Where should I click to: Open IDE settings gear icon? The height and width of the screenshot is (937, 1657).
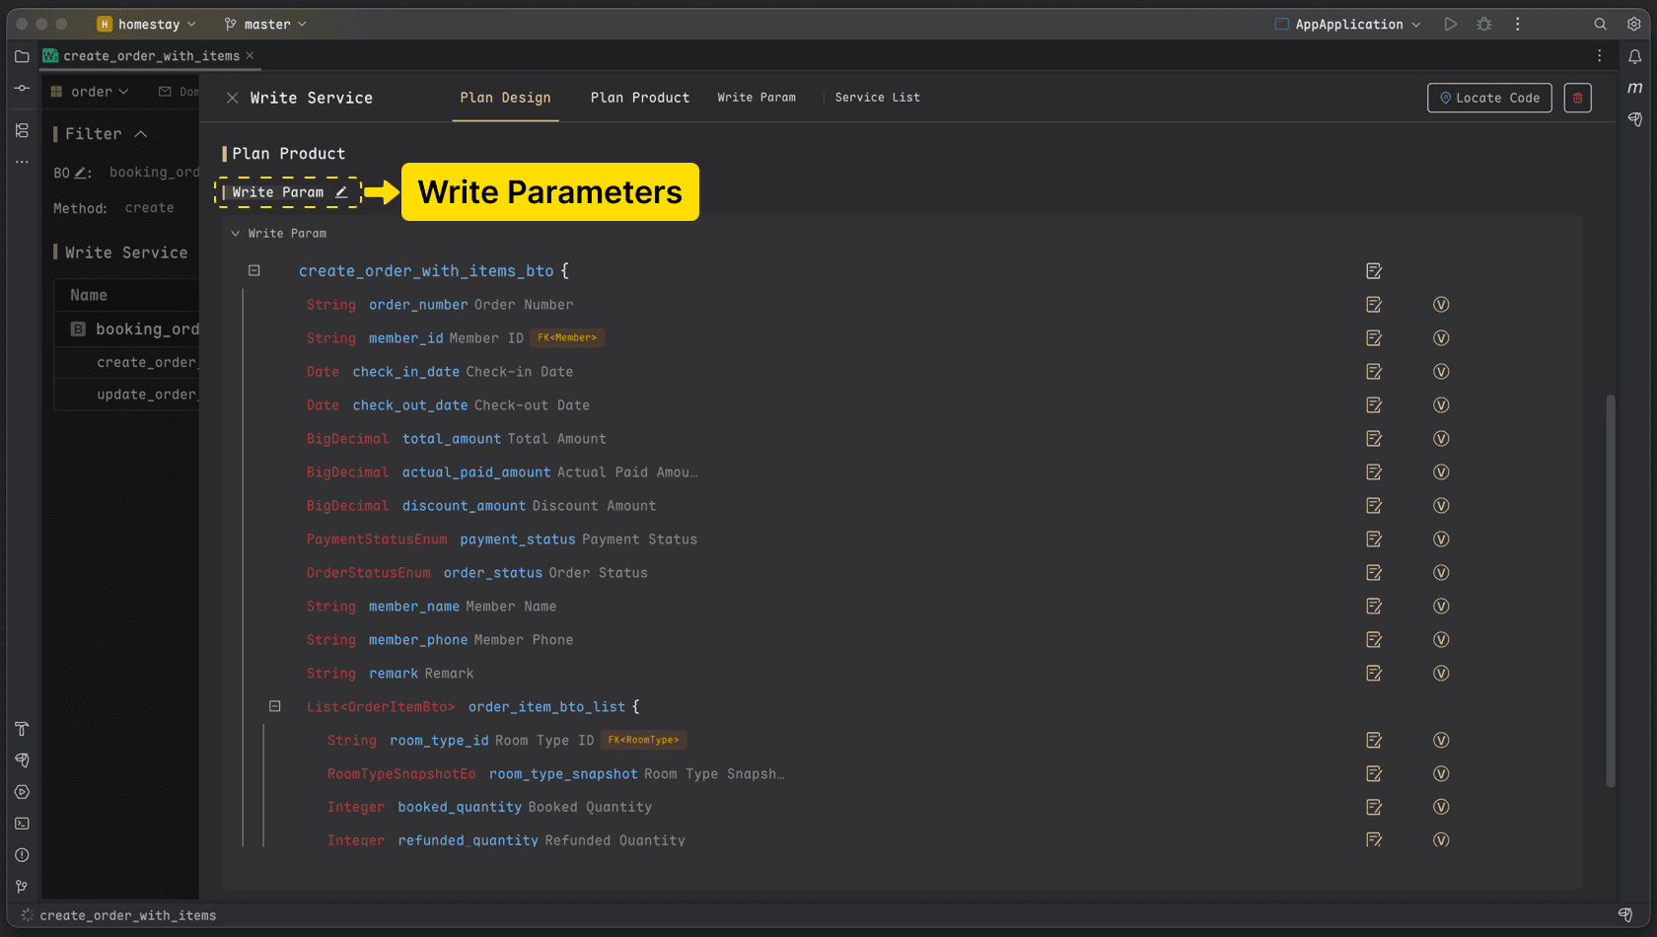1633,24
